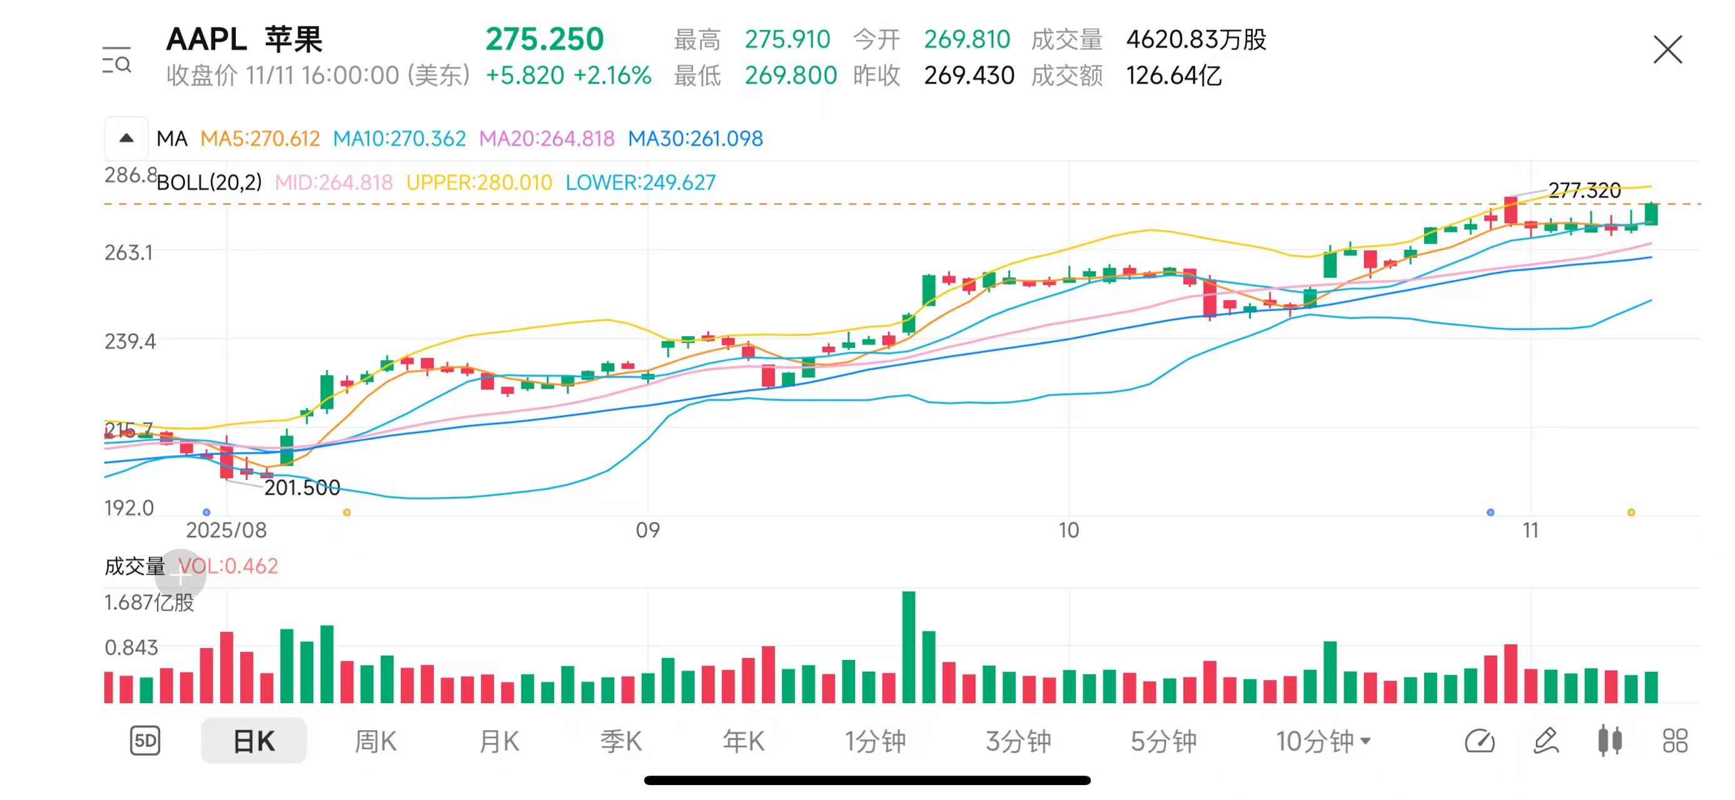Open the stock search list icon
This screenshot has width=1735, height=800.
click(116, 60)
